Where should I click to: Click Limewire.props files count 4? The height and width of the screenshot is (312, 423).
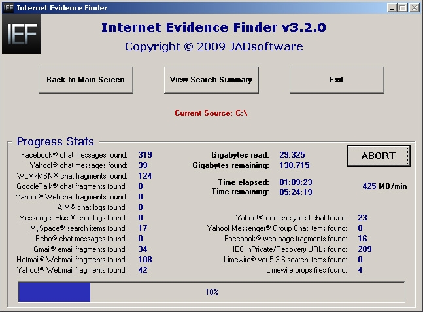point(360,270)
